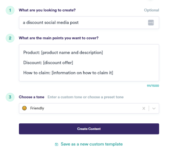This screenshot has height=152, width=172.
Task: Open Save as a new custom template
Action: click(x=92, y=144)
